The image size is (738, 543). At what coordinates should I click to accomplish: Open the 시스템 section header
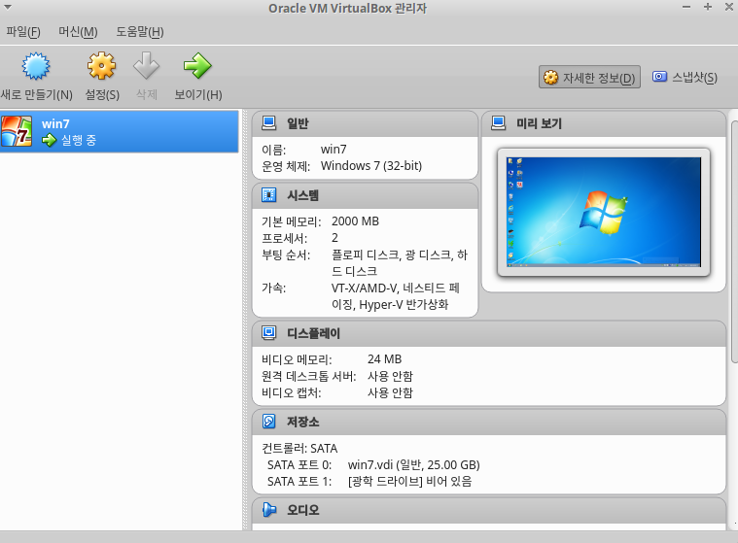(366, 195)
